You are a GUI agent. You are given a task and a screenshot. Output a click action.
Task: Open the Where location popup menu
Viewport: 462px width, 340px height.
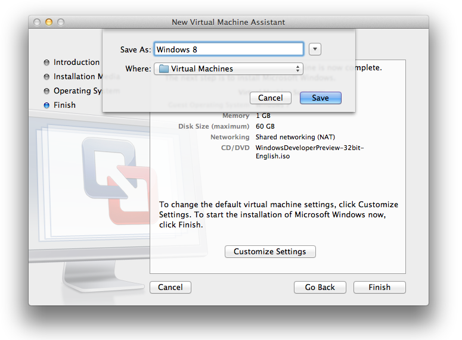(229, 68)
